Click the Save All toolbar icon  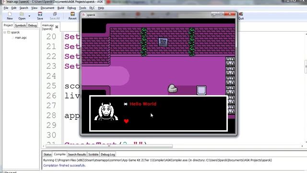[x=55, y=16]
